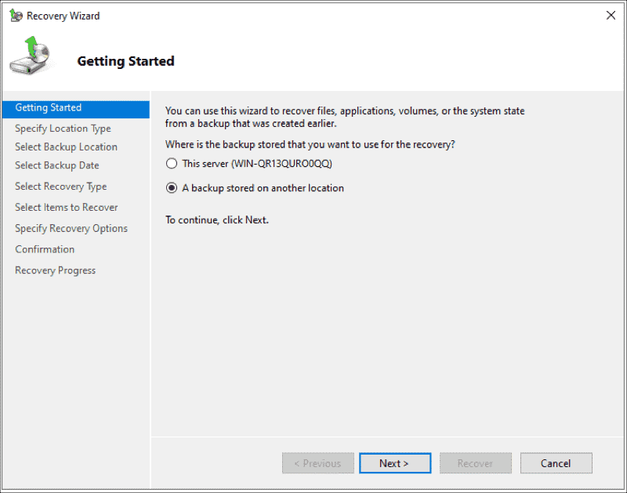Click the Next button
The height and width of the screenshot is (493, 627).
click(395, 462)
